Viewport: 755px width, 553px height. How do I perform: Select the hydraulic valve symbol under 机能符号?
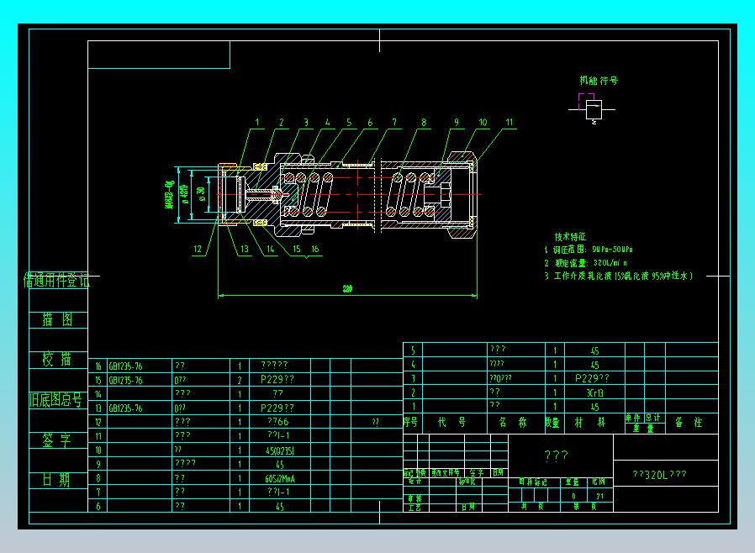coord(592,108)
